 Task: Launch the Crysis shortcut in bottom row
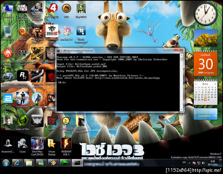pos(22,145)
